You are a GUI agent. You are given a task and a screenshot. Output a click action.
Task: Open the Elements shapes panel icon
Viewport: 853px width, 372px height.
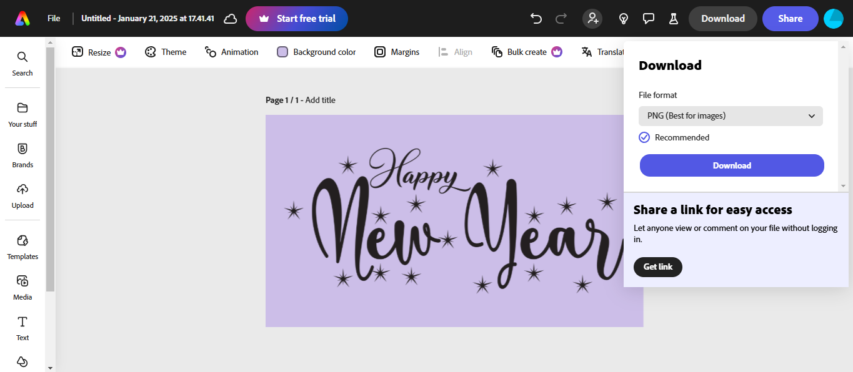(22, 361)
